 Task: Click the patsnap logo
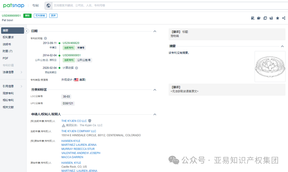[x=14, y=6]
